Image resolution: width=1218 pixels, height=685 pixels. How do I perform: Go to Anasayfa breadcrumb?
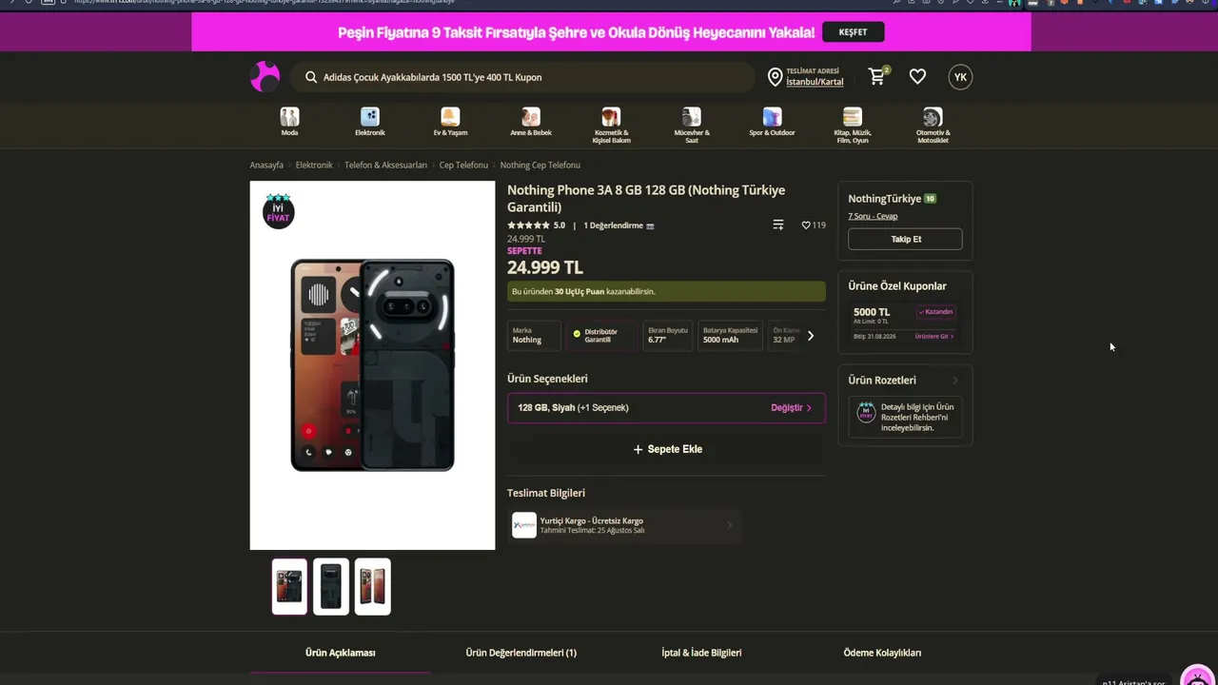pyautogui.click(x=266, y=166)
